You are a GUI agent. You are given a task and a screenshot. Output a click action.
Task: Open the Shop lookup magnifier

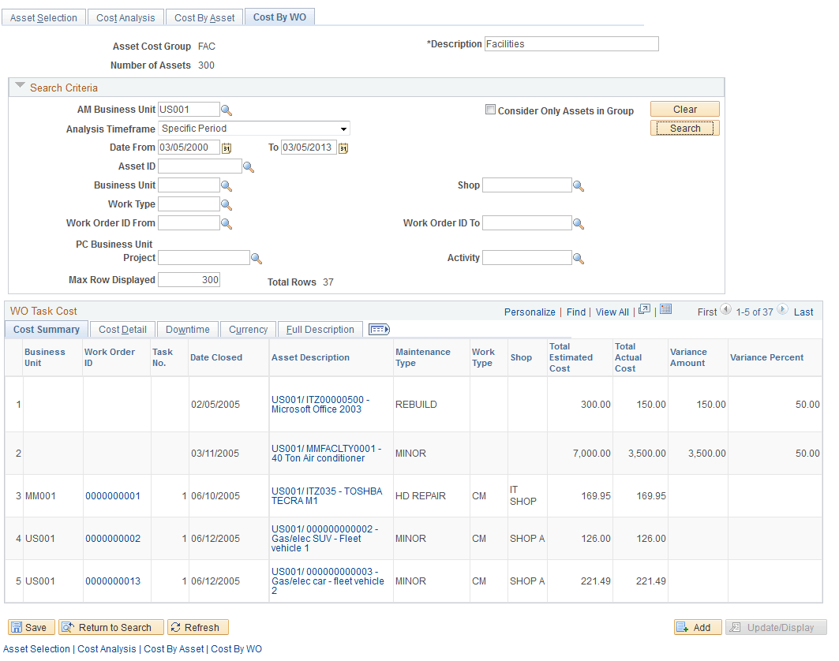click(x=579, y=185)
